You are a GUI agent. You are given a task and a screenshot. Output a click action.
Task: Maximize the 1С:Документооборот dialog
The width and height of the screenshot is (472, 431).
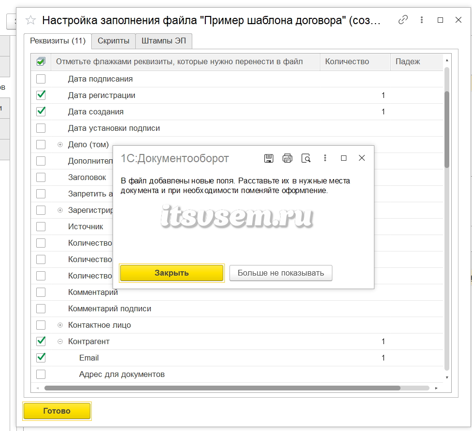click(343, 158)
